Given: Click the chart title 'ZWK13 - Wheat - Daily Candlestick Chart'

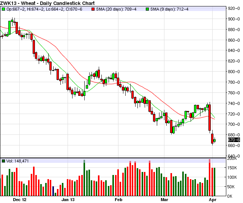Looking at the screenshot, I should pos(47,3).
